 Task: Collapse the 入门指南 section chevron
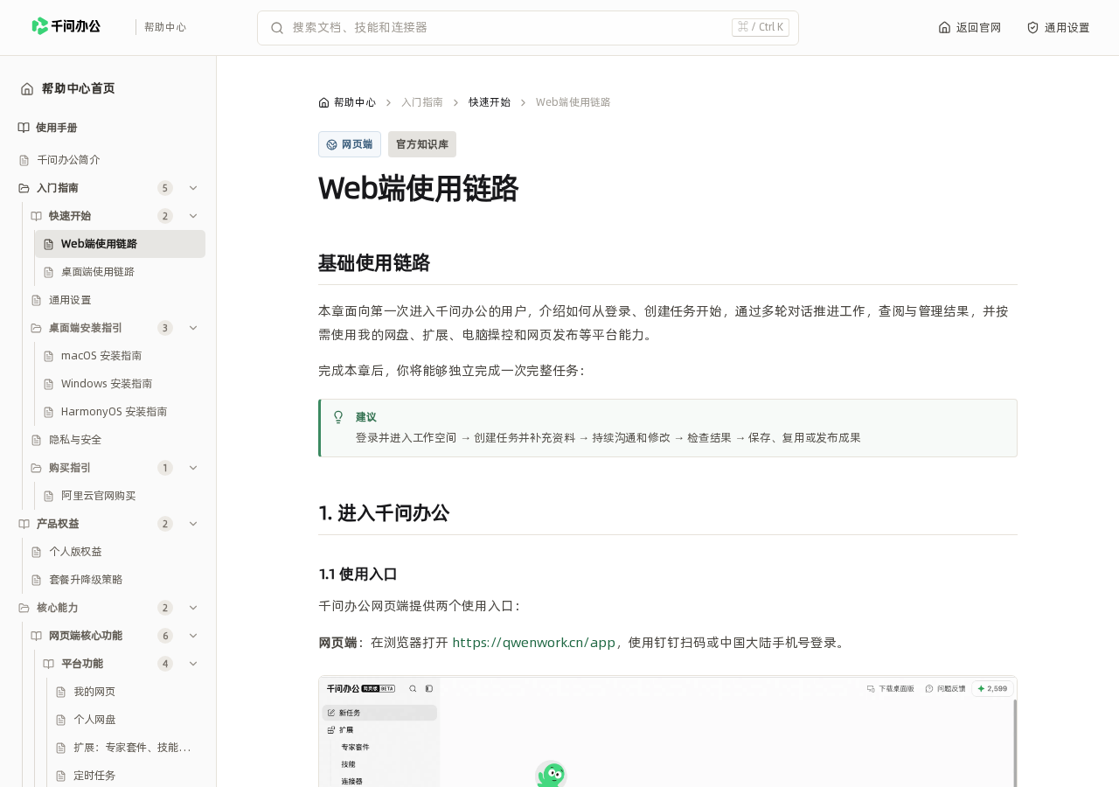pos(193,188)
